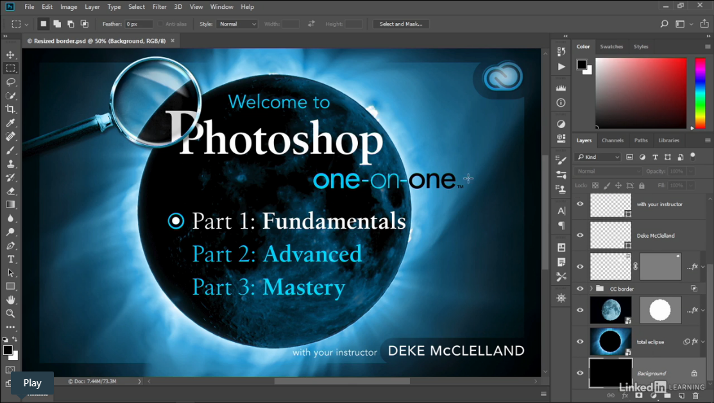Click the Feather input field

(x=139, y=24)
